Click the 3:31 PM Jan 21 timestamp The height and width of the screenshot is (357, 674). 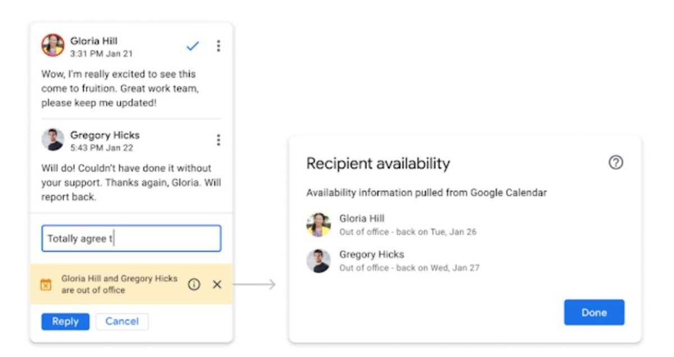tap(101, 54)
